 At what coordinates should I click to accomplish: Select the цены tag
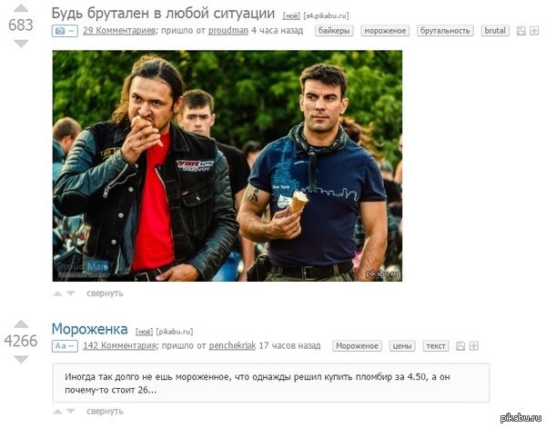[402, 346]
